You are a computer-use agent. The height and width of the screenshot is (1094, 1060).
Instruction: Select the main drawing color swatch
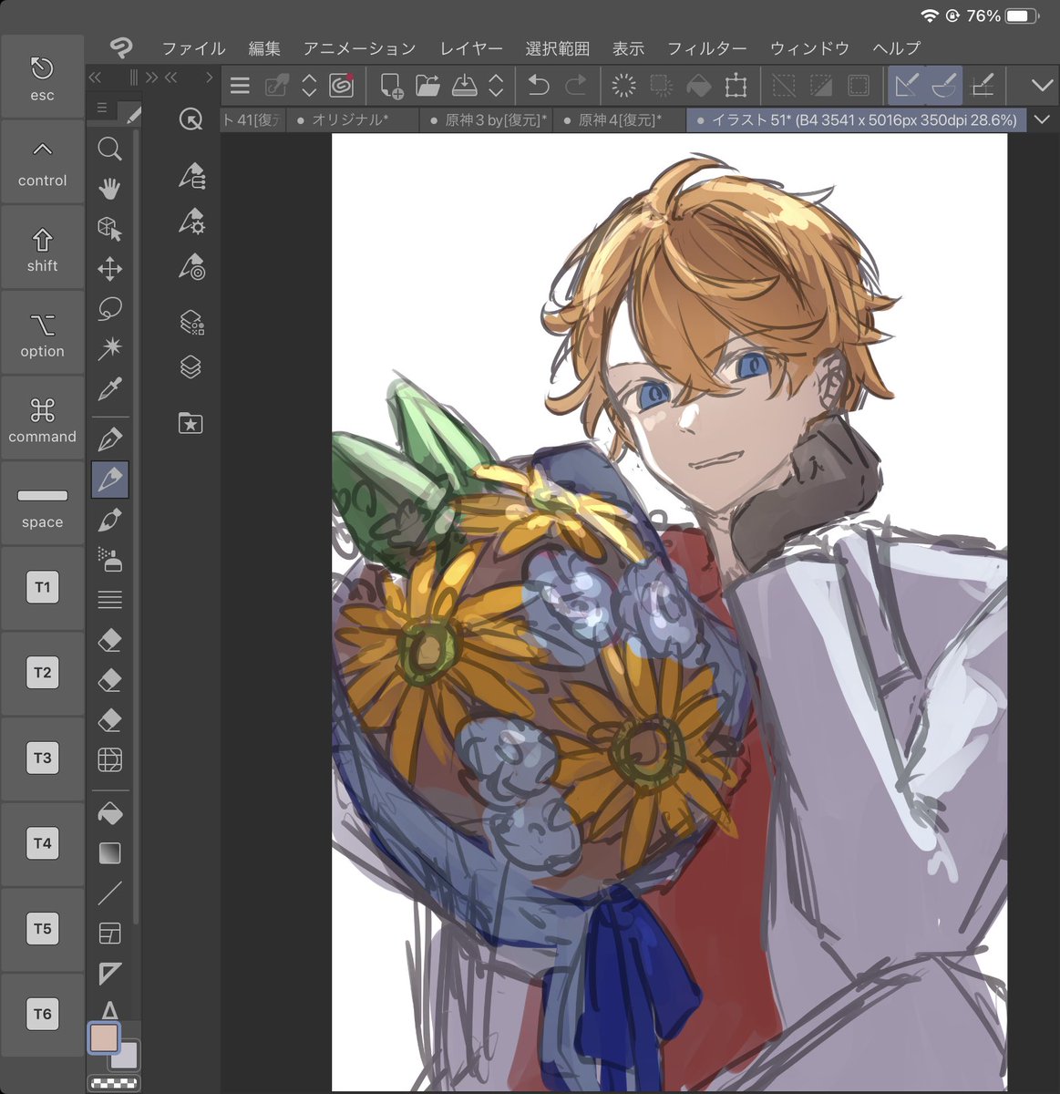pos(104,1037)
